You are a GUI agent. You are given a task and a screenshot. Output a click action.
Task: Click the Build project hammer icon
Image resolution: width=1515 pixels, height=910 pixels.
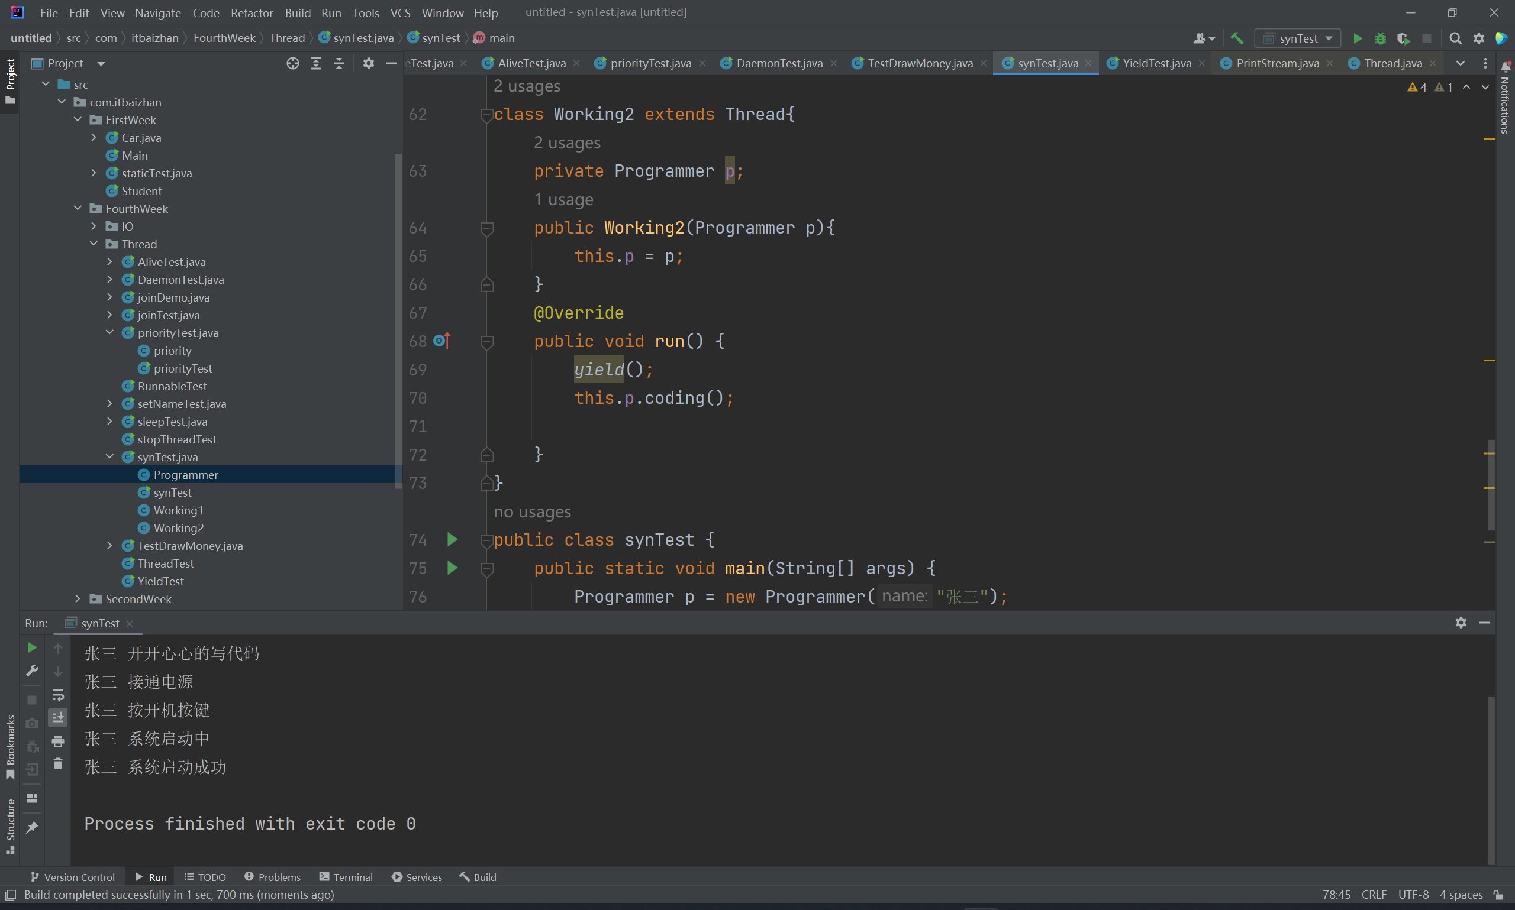pos(1237,38)
